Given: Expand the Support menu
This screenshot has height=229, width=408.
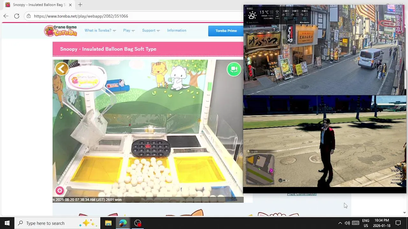Looking at the screenshot, I should click(151, 31).
